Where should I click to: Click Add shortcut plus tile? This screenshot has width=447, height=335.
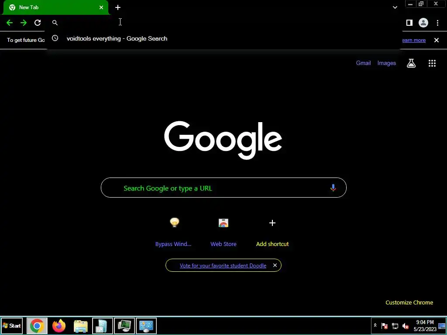(272, 232)
